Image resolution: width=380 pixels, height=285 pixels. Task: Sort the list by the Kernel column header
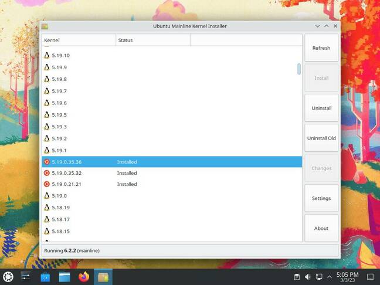79,40
